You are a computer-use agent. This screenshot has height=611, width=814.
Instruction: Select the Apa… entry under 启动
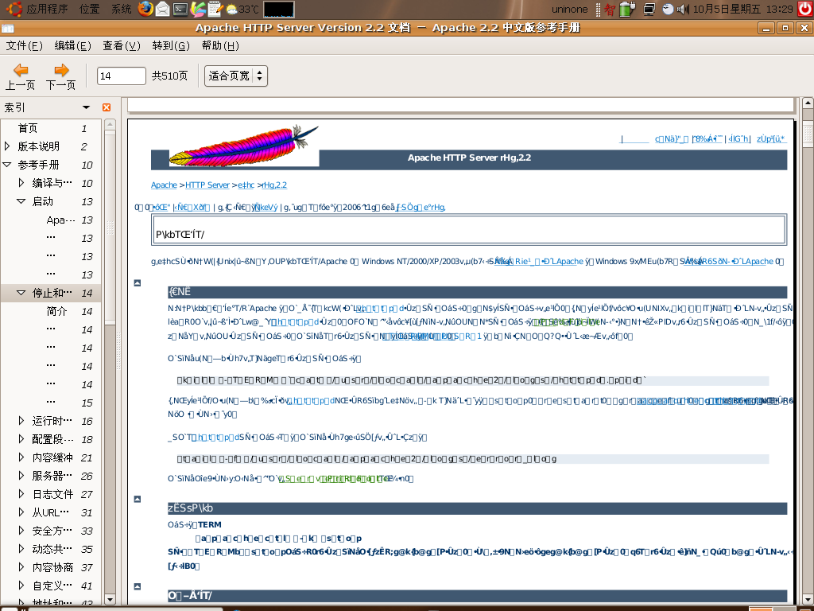pos(60,220)
